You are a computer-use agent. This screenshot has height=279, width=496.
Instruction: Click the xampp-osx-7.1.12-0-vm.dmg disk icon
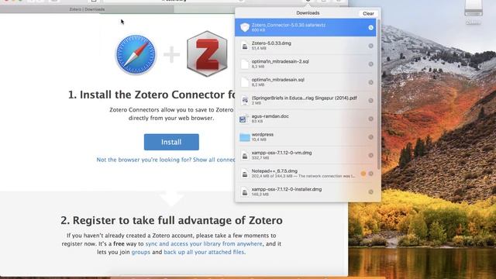coord(245,155)
